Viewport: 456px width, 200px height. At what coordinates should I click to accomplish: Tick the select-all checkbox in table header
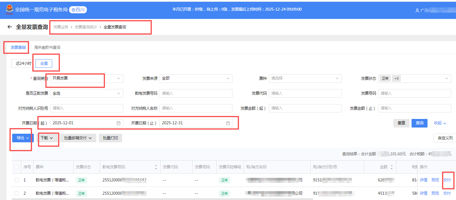17,167
